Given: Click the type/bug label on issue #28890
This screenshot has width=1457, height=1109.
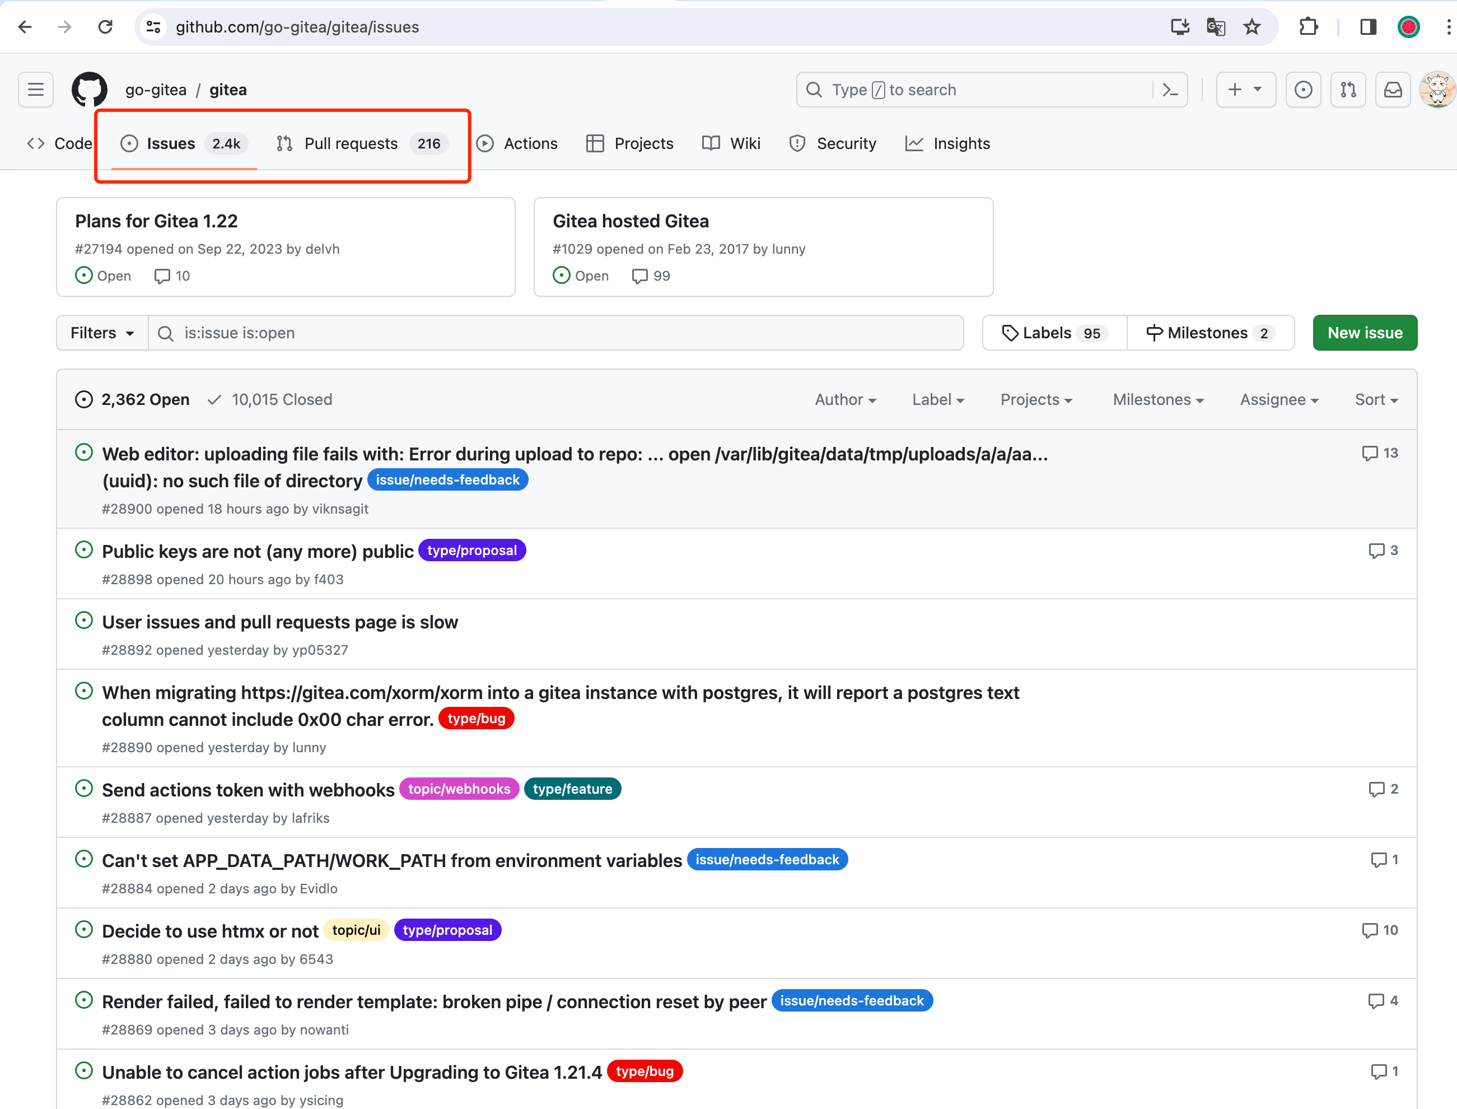Looking at the screenshot, I should (477, 718).
